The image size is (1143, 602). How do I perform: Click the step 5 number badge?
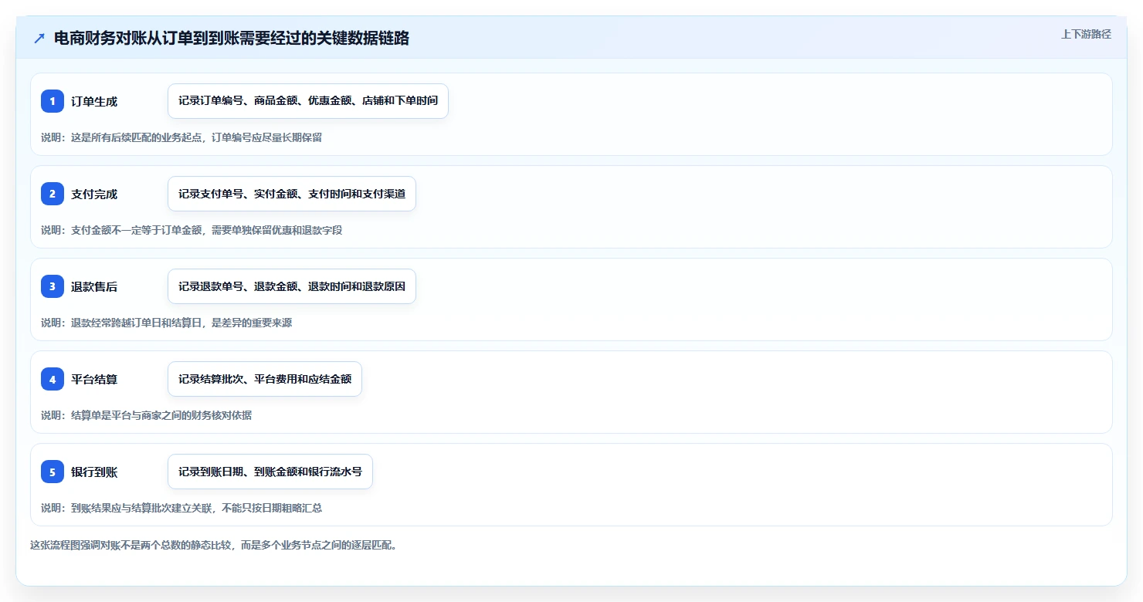(x=53, y=472)
